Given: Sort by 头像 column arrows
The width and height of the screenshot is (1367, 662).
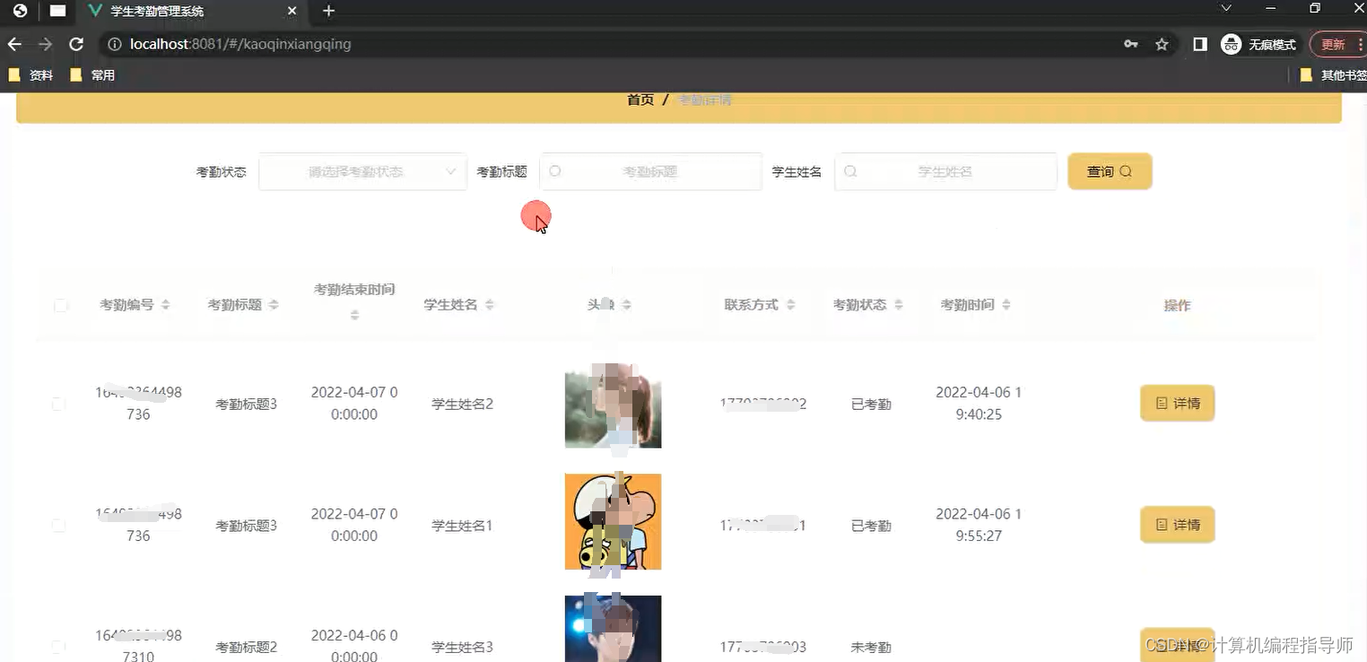Looking at the screenshot, I should (x=627, y=305).
